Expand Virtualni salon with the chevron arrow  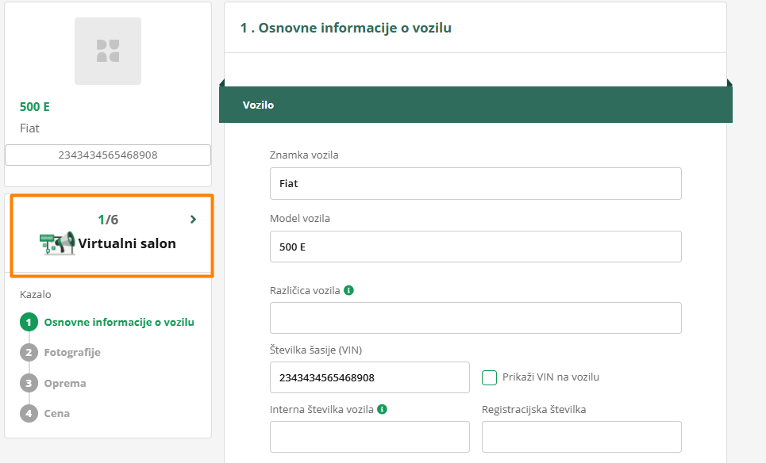coord(193,220)
